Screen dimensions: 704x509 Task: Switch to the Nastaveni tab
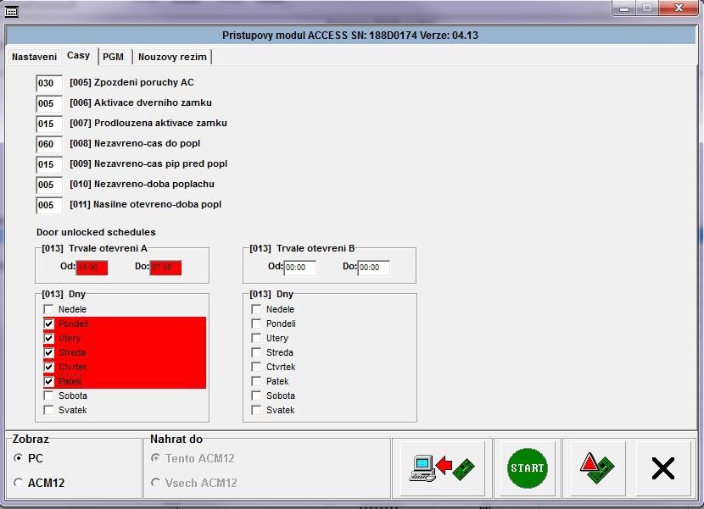(x=33, y=57)
